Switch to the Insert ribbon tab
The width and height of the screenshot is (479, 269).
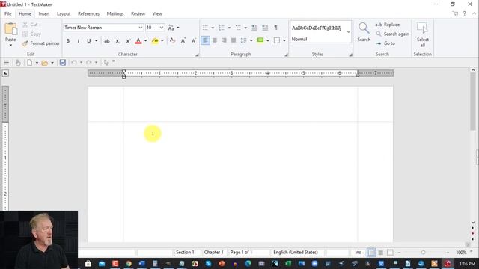click(44, 13)
